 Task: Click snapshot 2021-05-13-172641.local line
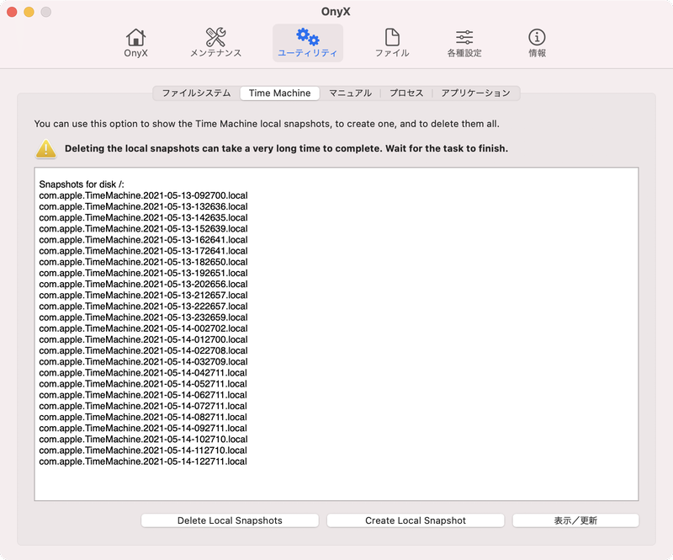pyautogui.click(x=143, y=251)
